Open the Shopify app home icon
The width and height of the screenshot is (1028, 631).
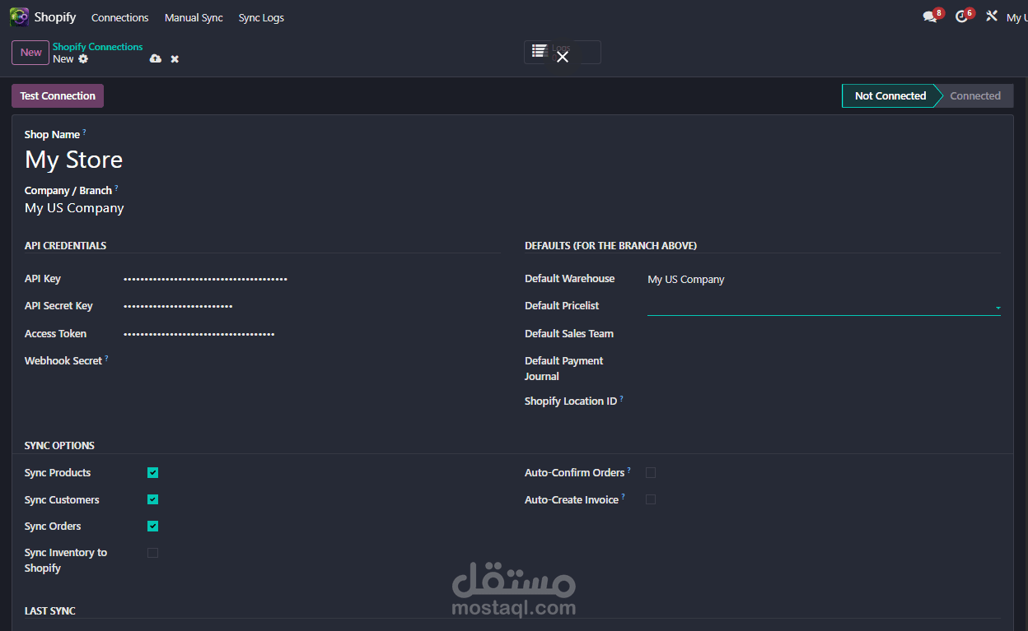[19, 17]
